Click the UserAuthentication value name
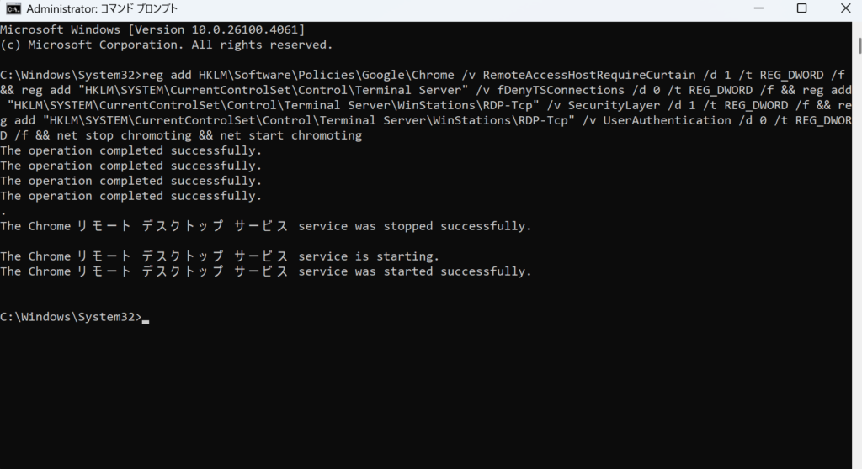The width and height of the screenshot is (862, 469). click(667, 120)
